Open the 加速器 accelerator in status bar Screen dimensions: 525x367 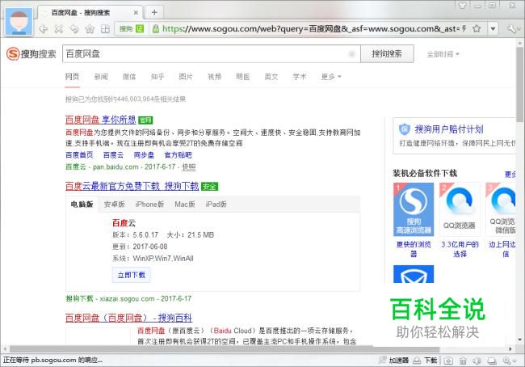pos(394,361)
